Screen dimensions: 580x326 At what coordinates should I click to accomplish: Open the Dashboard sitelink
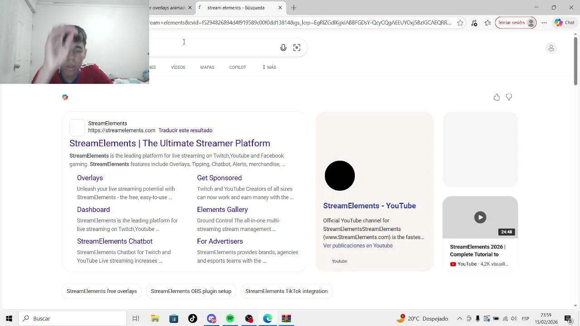pos(93,210)
